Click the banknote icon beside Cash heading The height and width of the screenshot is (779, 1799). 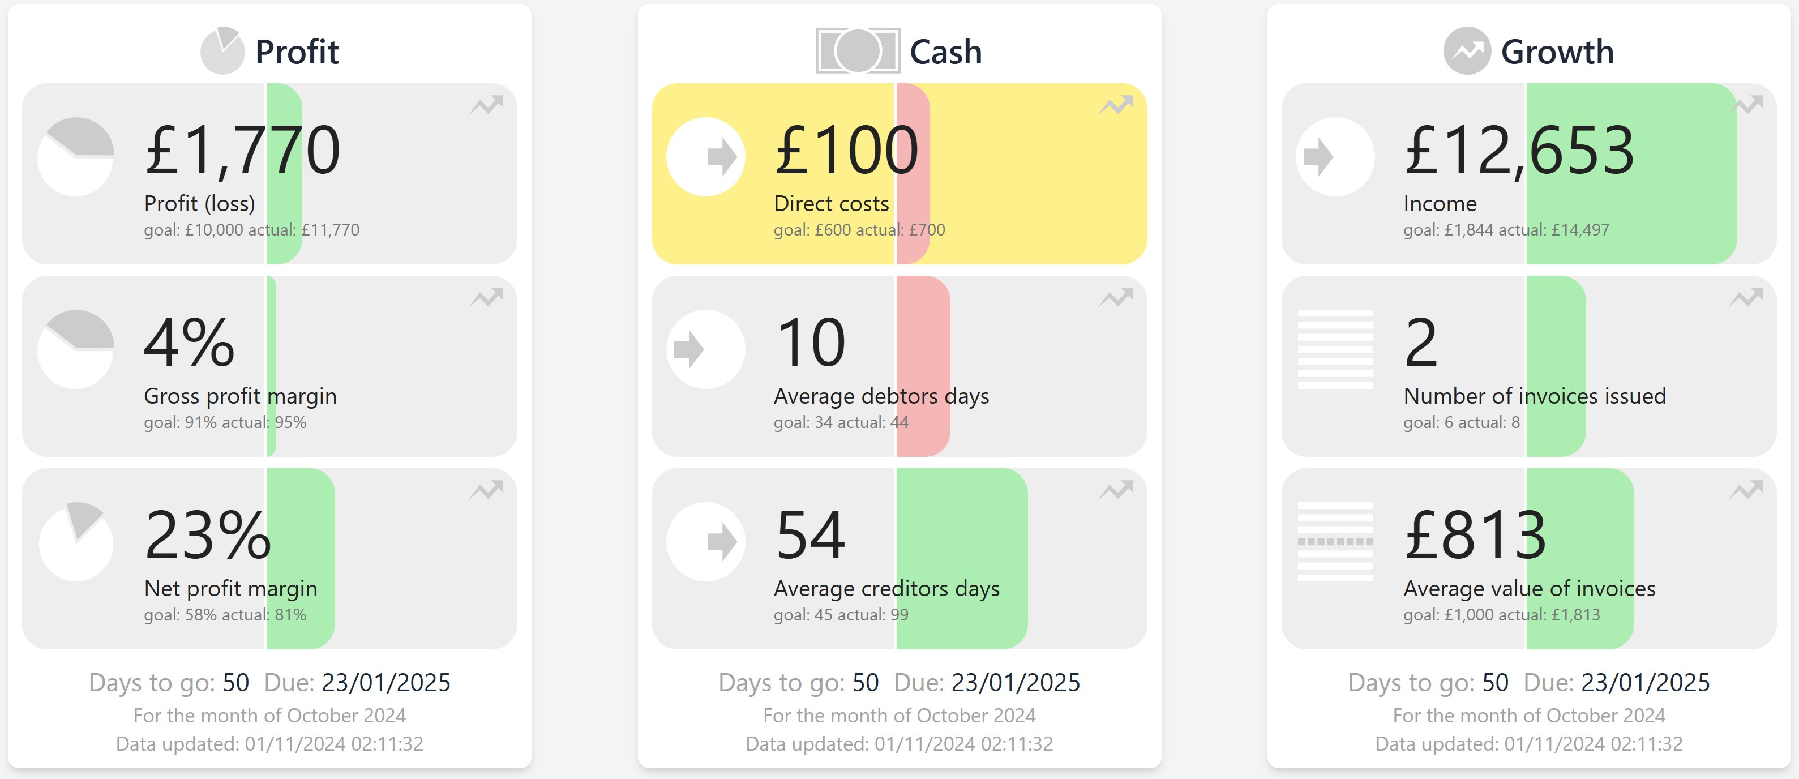pos(858,51)
